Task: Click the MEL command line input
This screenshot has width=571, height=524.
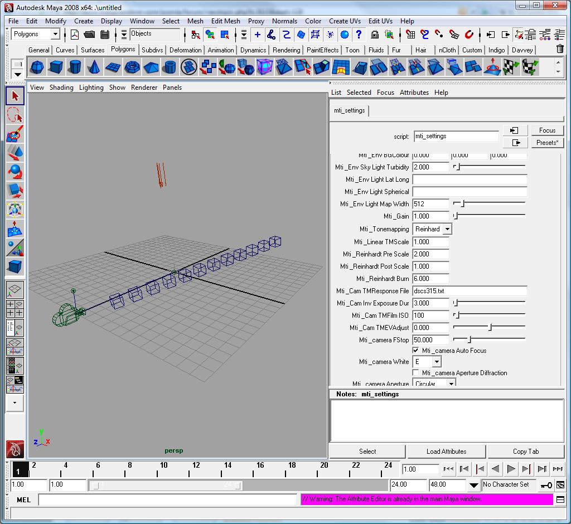Action: (168, 499)
